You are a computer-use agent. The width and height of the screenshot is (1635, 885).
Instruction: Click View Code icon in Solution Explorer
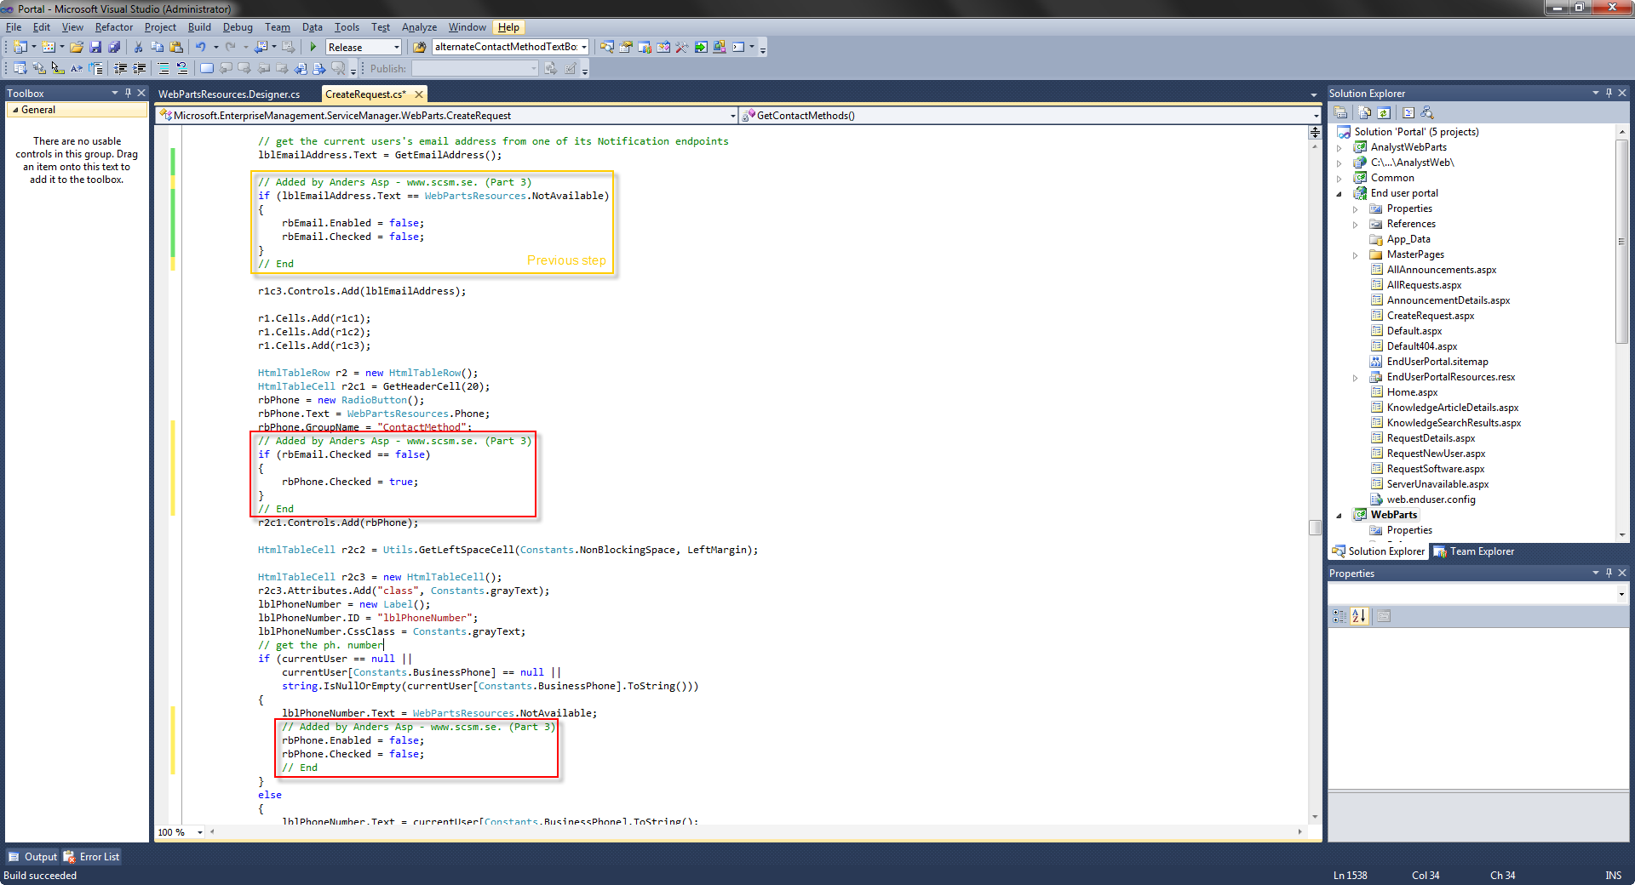coord(1408,112)
